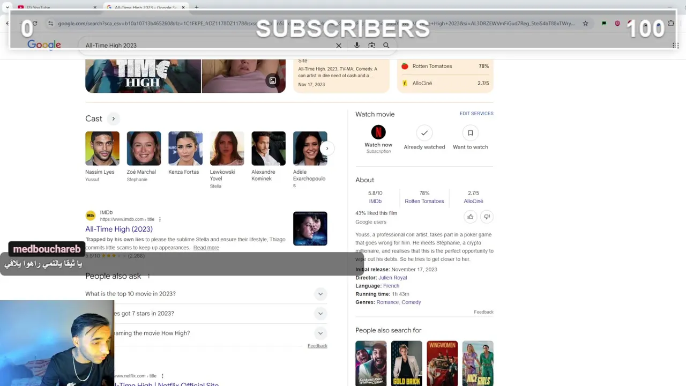Reload the page with refresh icon

(35, 24)
